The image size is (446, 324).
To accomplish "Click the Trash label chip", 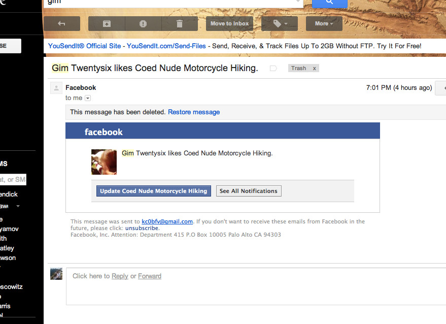I will [x=299, y=69].
